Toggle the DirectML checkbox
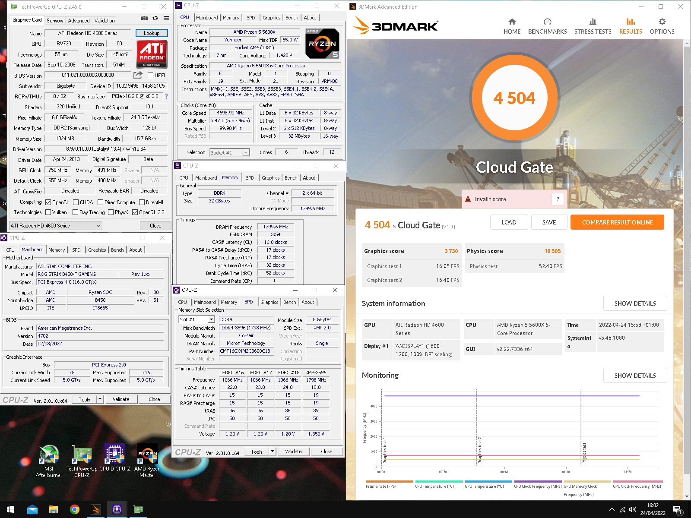 point(142,202)
